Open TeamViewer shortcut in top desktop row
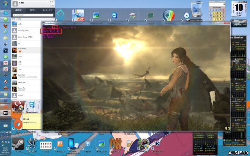Screen dimensions: 250x156 [114, 16]
